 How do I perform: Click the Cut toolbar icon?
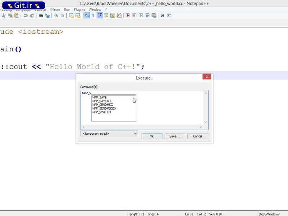(x=3, y=15)
